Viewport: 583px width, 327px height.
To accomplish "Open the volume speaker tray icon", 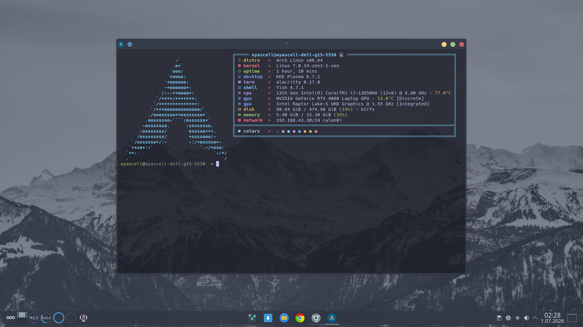I will [x=527, y=318].
